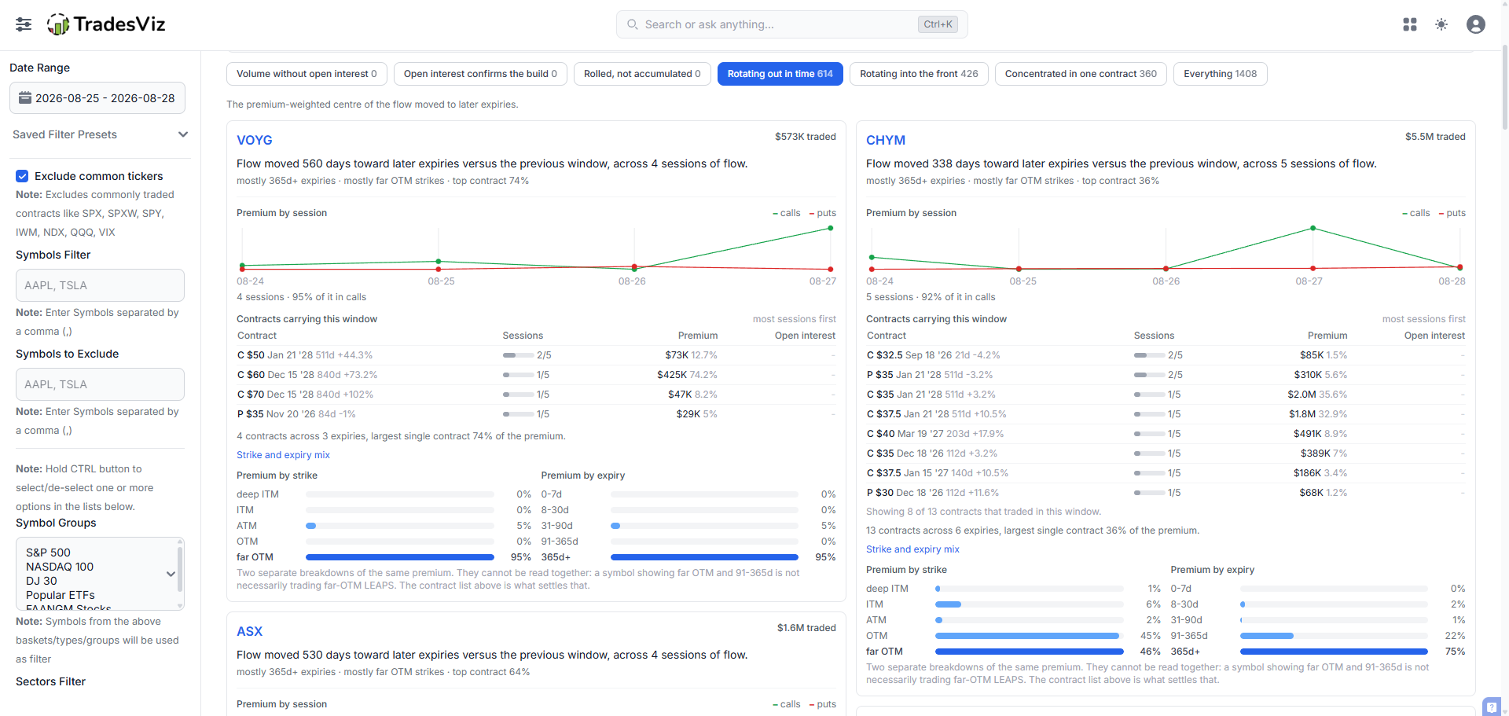Switch to Rotating into the front tab
Image resolution: width=1509 pixels, height=716 pixels.
919,74
